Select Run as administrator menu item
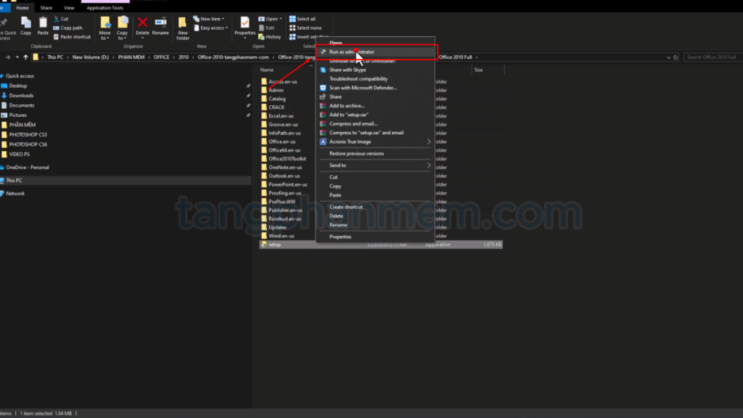 coord(375,52)
